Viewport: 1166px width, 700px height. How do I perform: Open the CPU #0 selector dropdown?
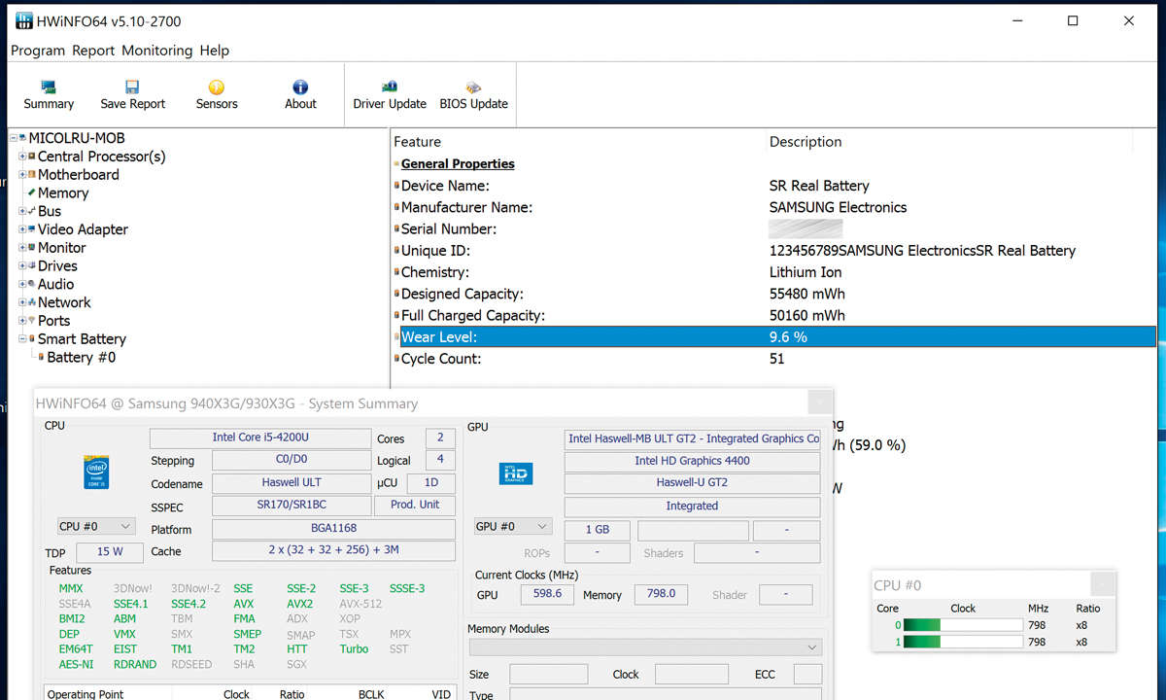pos(95,526)
